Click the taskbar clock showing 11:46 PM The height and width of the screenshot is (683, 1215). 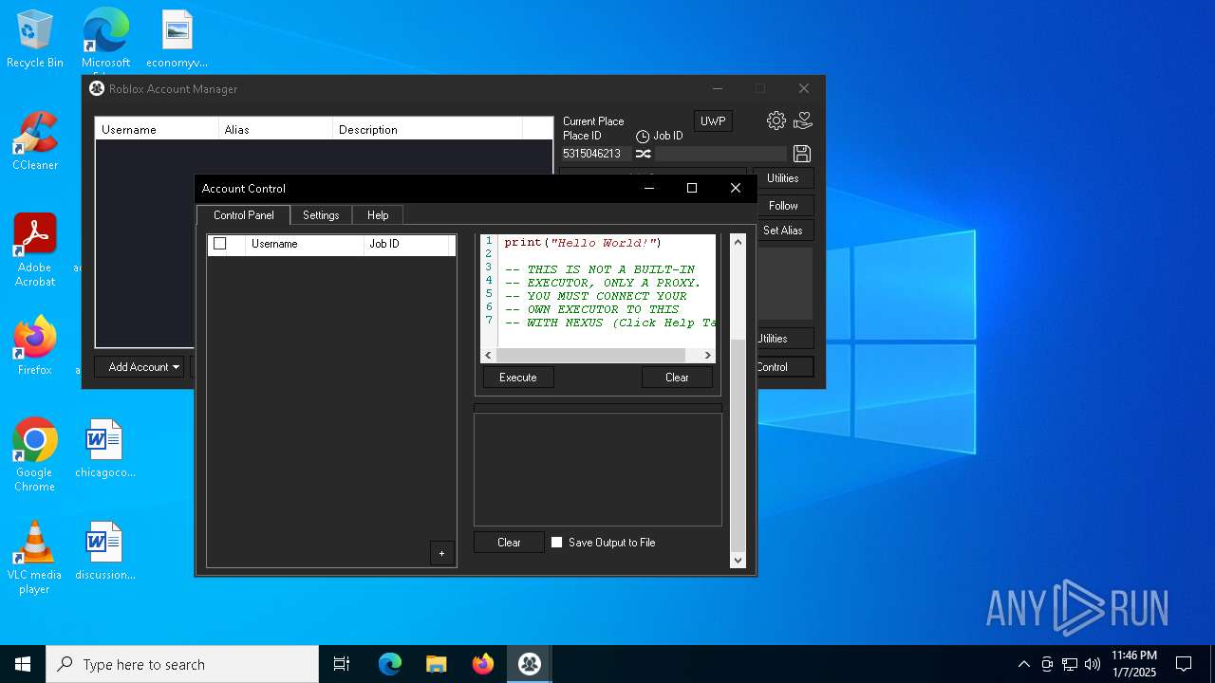point(1134,664)
